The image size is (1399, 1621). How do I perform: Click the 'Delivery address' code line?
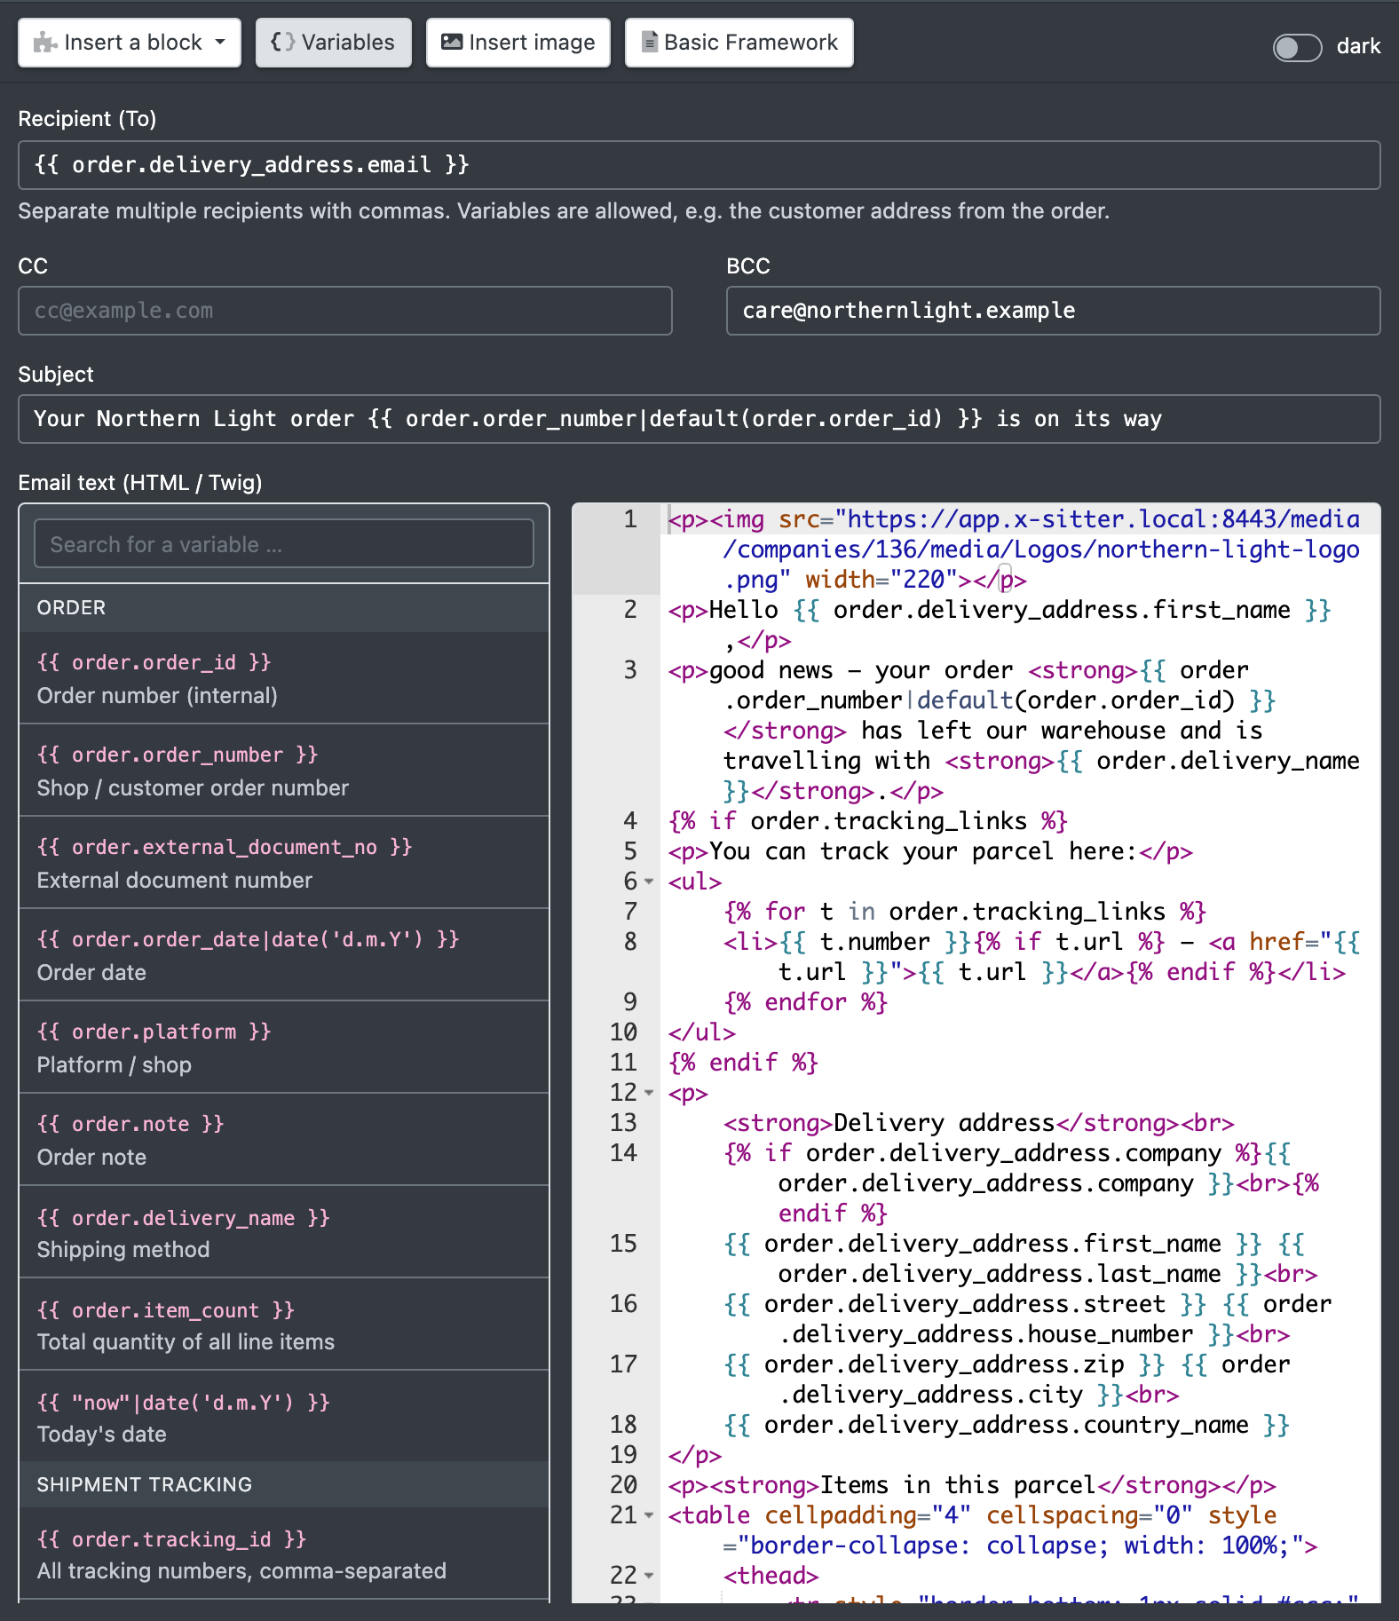tap(978, 1123)
